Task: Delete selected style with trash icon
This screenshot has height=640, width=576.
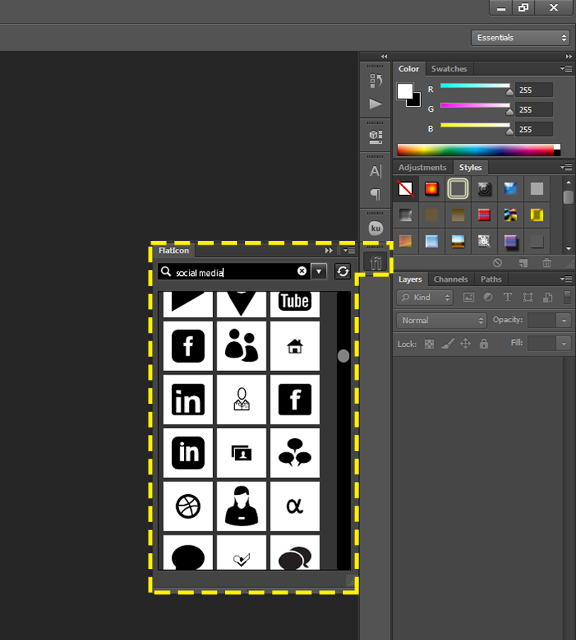Action: coord(546,263)
